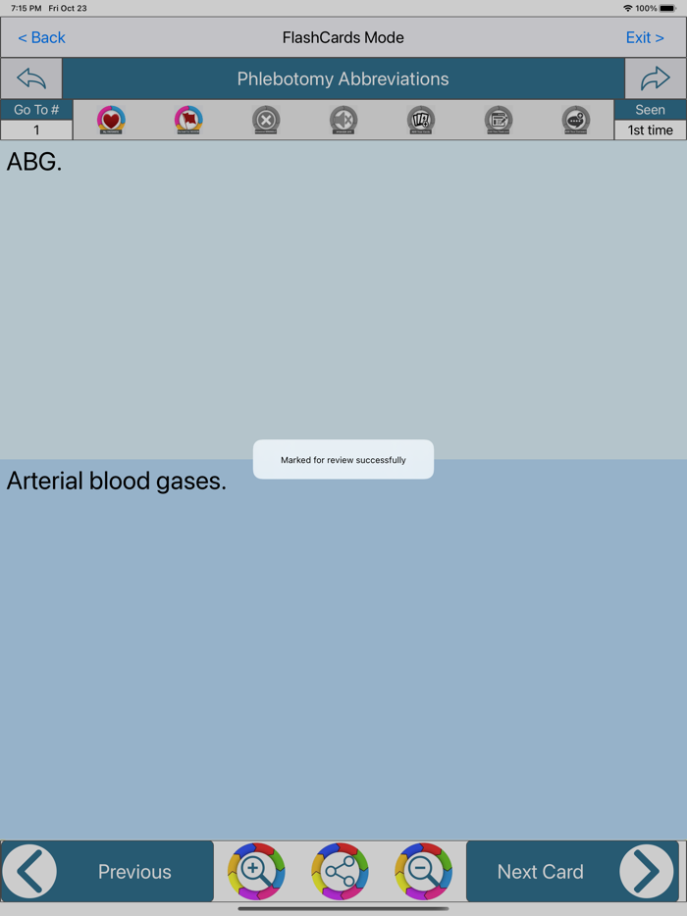
Task: Tap the < Back link
Action: click(41, 37)
